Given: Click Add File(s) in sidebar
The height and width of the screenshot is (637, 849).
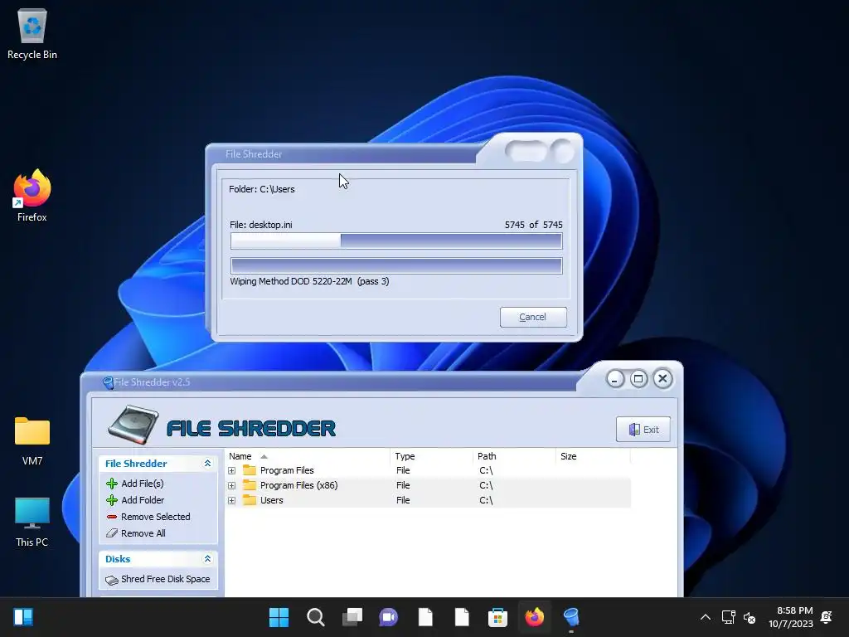Looking at the screenshot, I should click(143, 484).
